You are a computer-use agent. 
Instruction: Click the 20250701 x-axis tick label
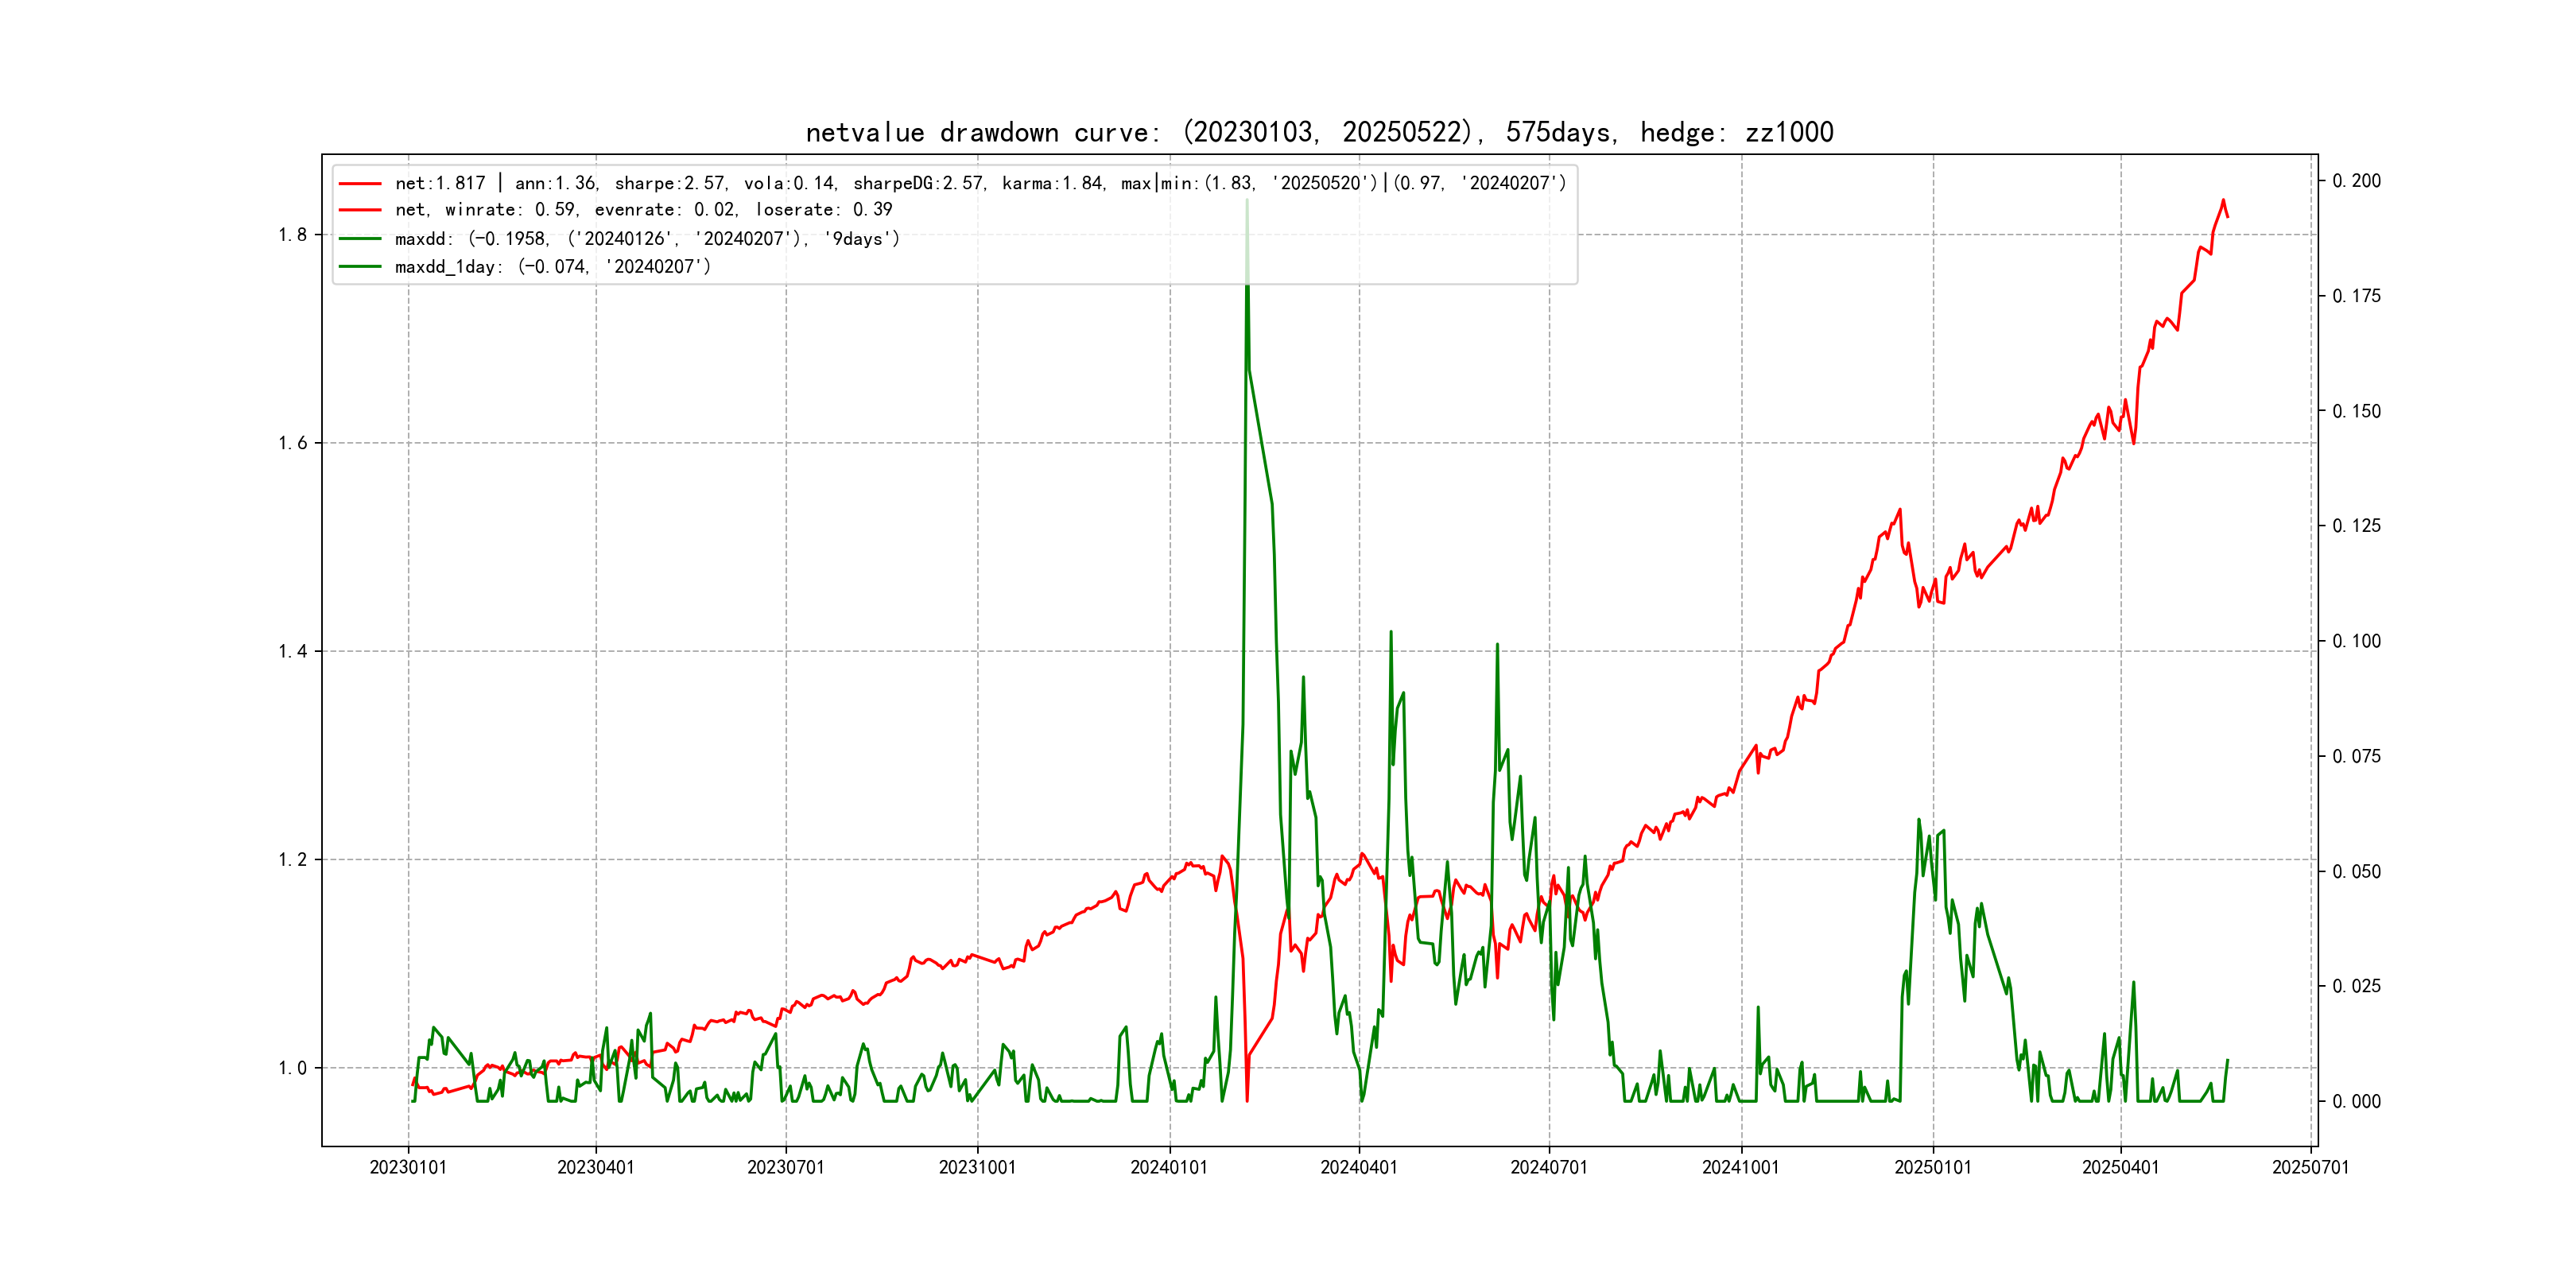tap(2310, 1167)
